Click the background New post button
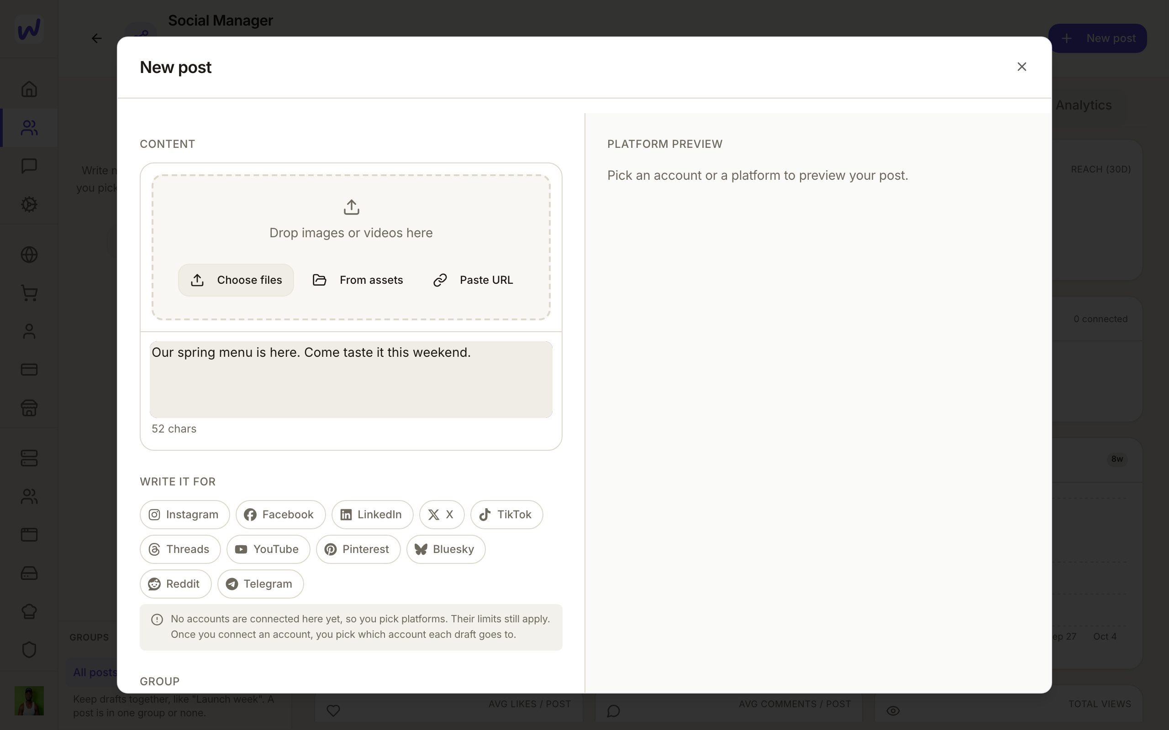Viewport: 1169px width, 730px height. tap(1097, 38)
